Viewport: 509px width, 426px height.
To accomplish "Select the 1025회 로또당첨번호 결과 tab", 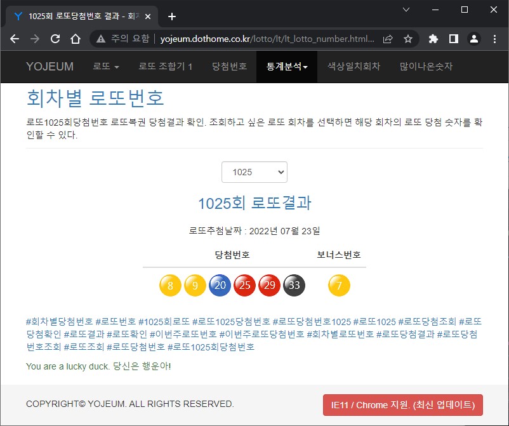I will [x=81, y=17].
